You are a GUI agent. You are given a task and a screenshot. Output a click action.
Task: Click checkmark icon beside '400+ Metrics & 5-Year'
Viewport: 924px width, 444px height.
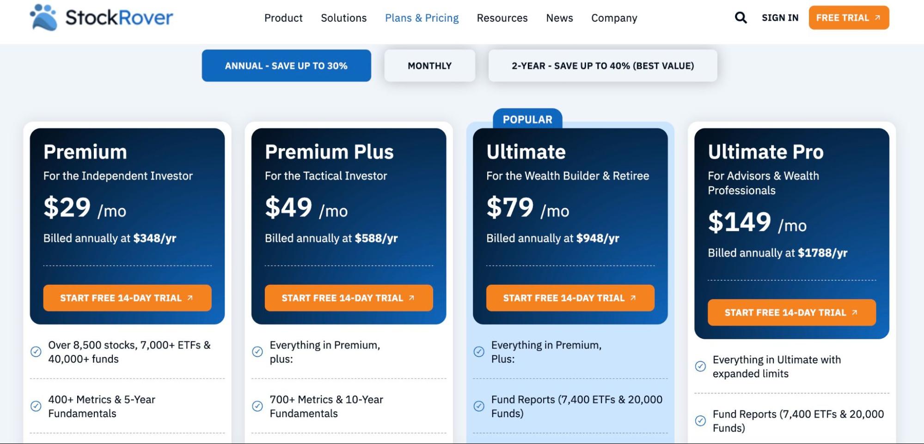point(36,406)
